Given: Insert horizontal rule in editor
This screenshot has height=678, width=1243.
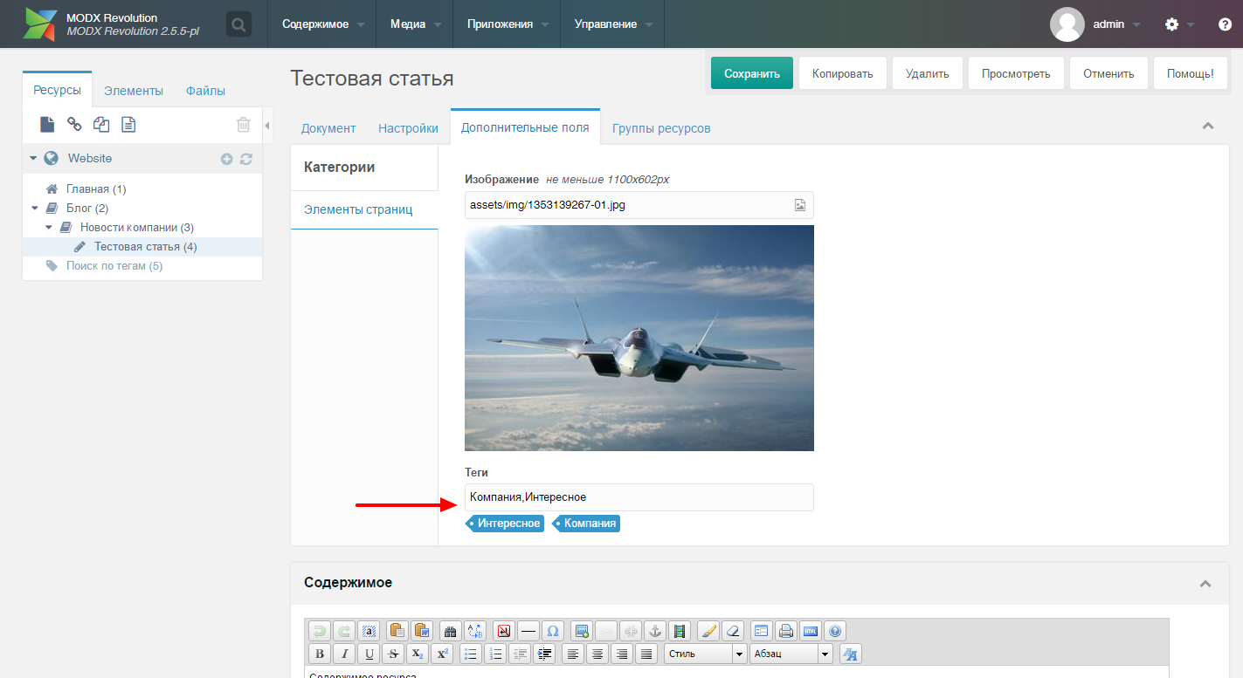Looking at the screenshot, I should (528, 631).
